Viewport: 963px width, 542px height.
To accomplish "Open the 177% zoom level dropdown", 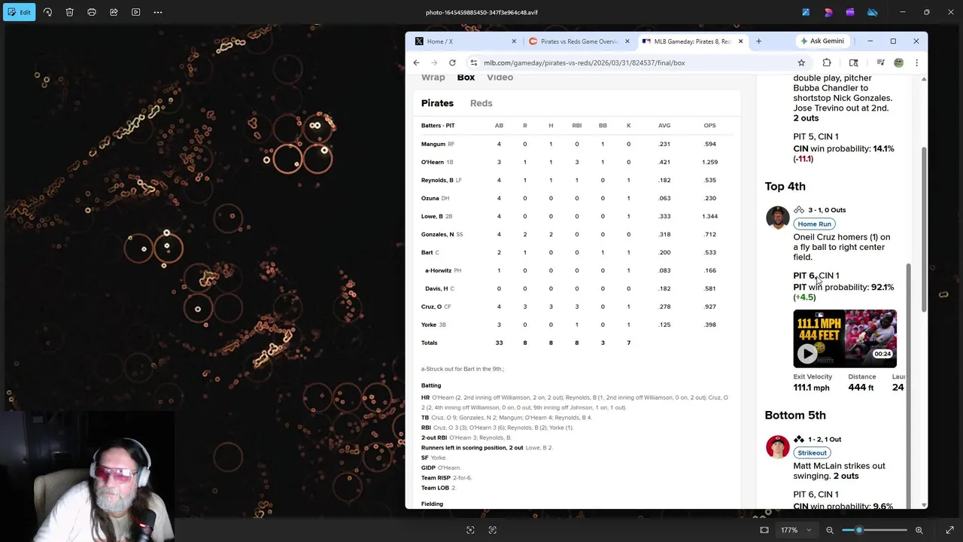I will pos(796,530).
